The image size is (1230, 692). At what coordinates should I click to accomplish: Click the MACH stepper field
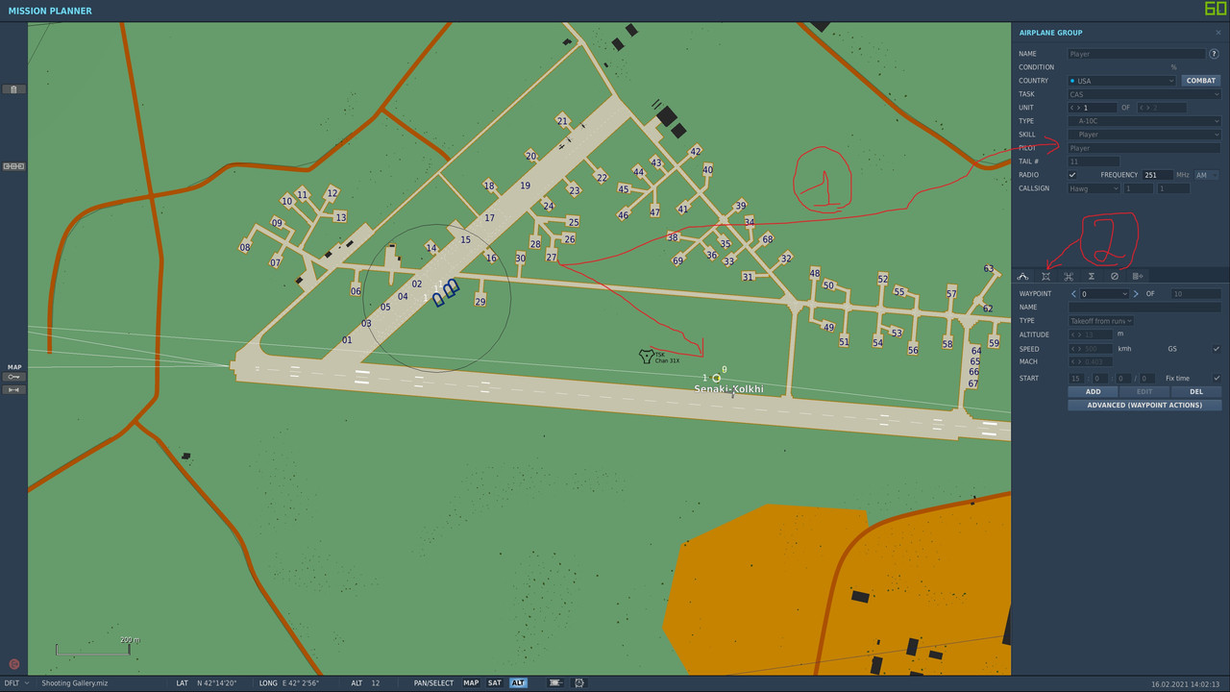coord(1091,361)
